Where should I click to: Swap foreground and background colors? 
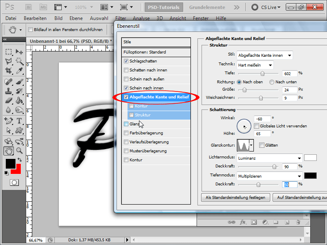pyautogui.click(x=20, y=160)
